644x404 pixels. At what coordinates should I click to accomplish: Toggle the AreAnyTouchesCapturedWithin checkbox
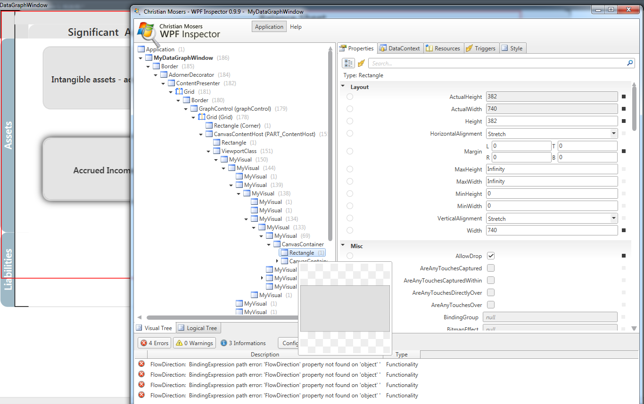[491, 280]
